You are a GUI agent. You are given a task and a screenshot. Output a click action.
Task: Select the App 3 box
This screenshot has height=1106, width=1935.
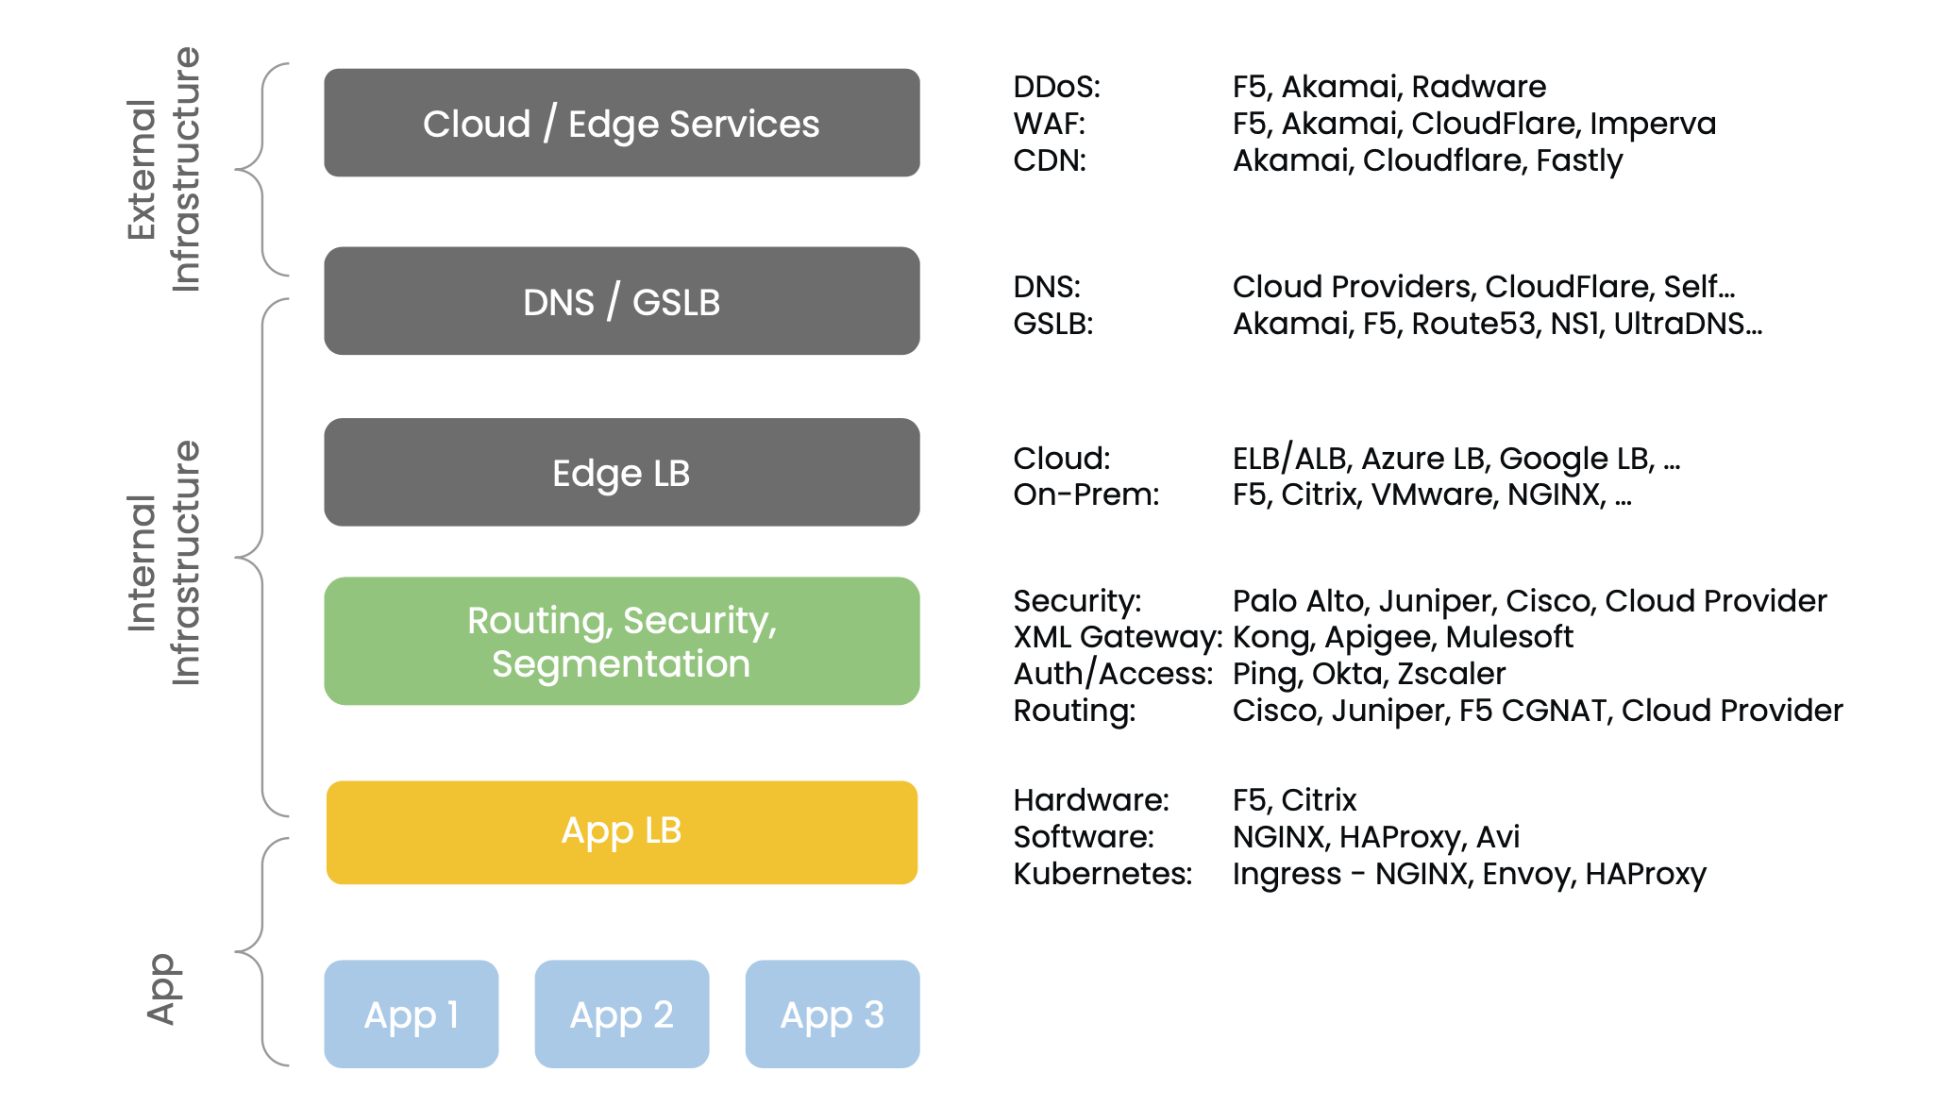pos(832,1014)
